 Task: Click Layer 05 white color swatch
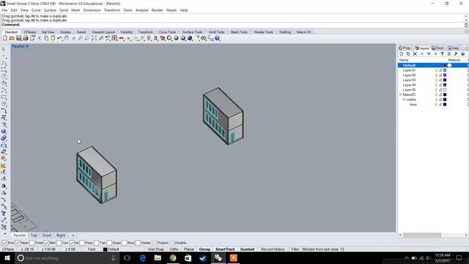click(445, 89)
